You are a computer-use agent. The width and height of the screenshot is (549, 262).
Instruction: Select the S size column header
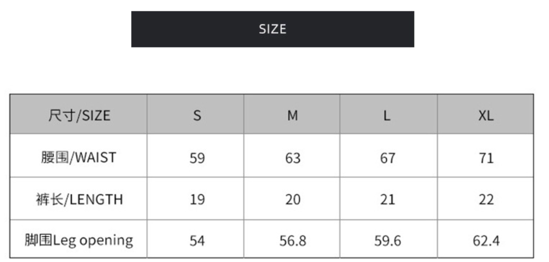coord(196,114)
